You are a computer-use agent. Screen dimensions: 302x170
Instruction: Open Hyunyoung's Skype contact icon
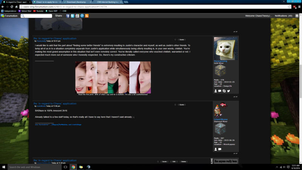click(224, 91)
